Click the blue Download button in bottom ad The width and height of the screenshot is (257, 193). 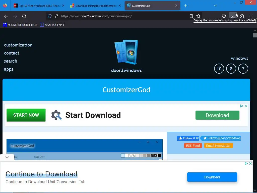pyautogui.click(x=212, y=177)
